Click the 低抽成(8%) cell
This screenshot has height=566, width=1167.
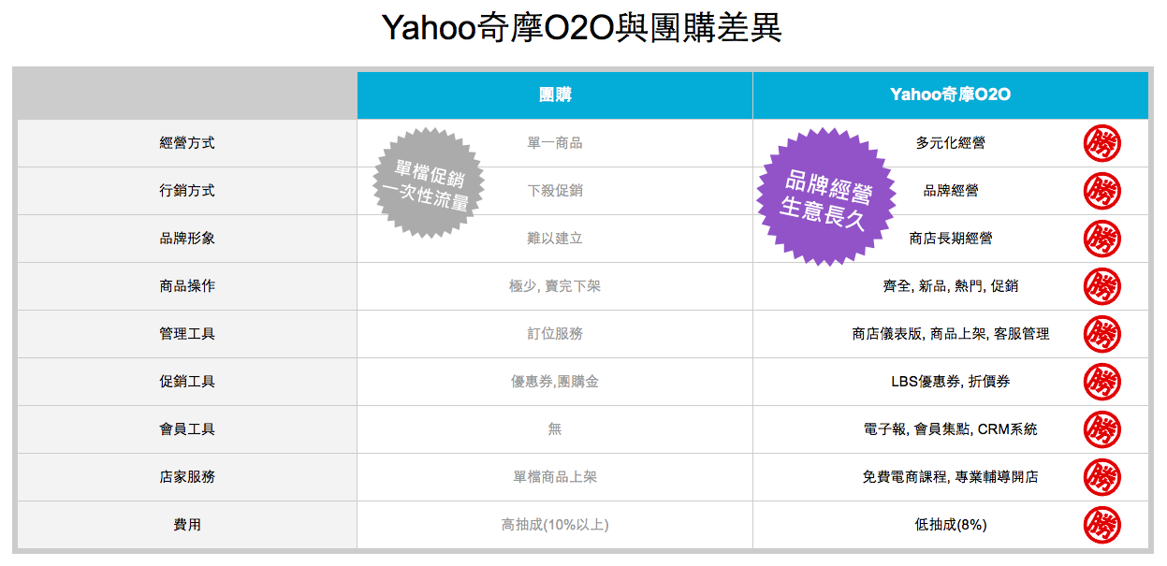[x=950, y=525]
